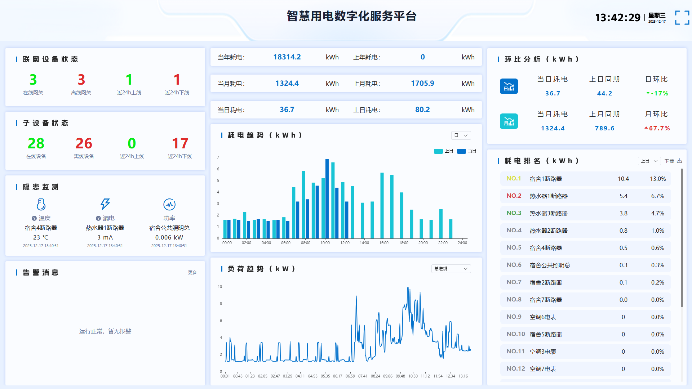Click the help icon beside 温度
The height and width of the screenshot is (389, 692).
34,218
